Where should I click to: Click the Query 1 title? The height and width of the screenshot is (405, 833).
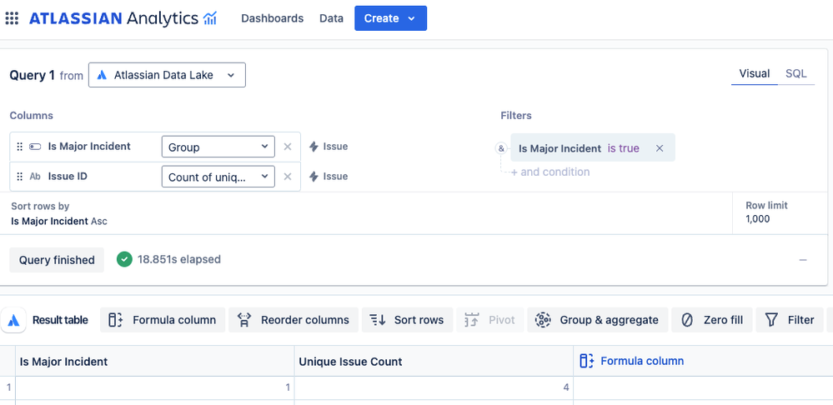(x=32, y=75)
